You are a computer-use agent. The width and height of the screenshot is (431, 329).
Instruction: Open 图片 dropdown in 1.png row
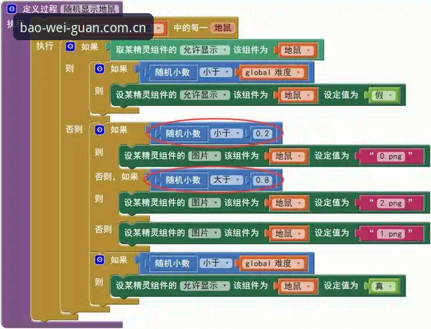[204, 233]
